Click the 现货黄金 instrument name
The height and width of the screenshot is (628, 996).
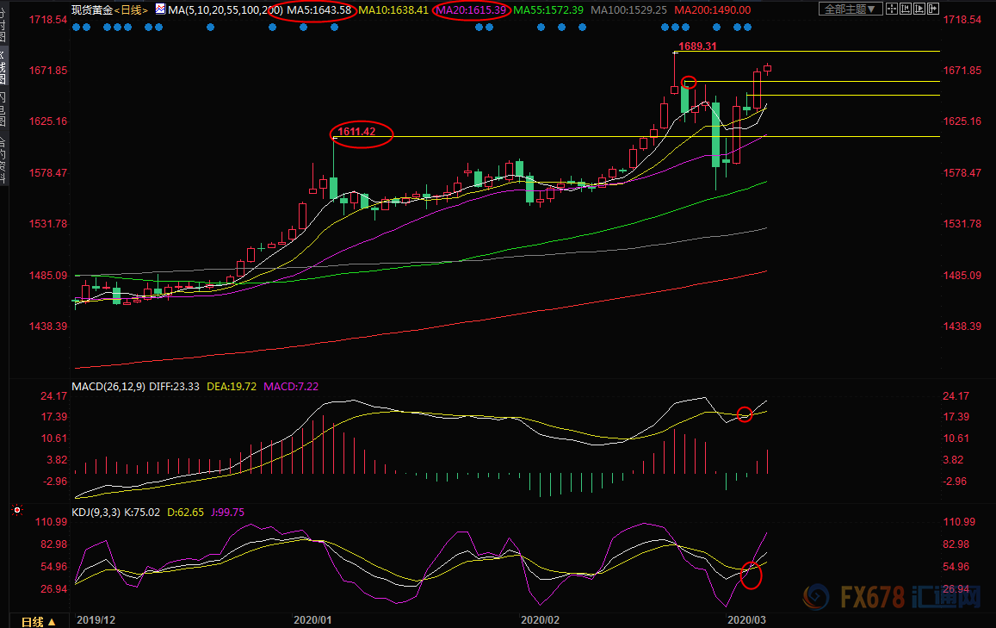(92, 9)
